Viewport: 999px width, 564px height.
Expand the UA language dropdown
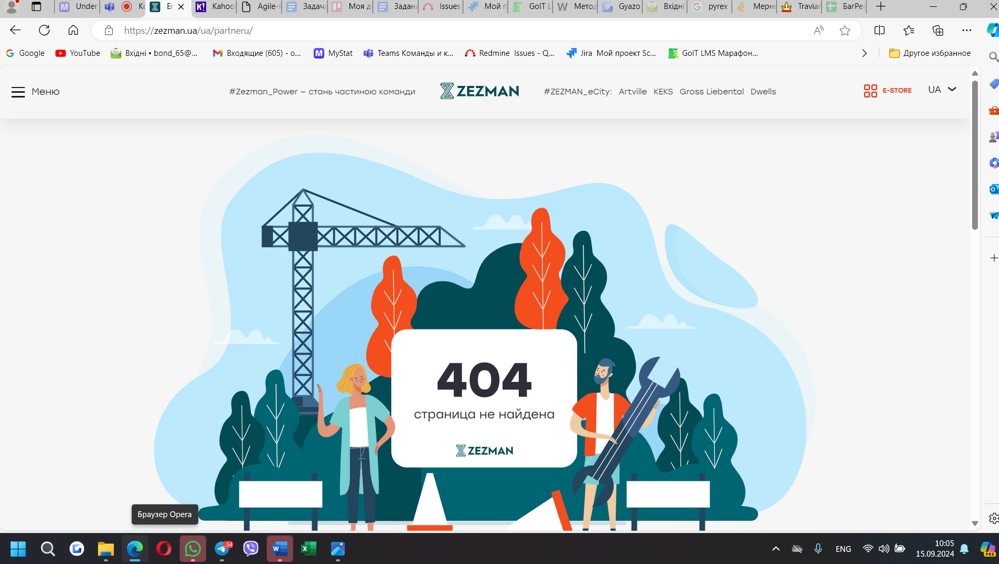(x=942, y=90)
